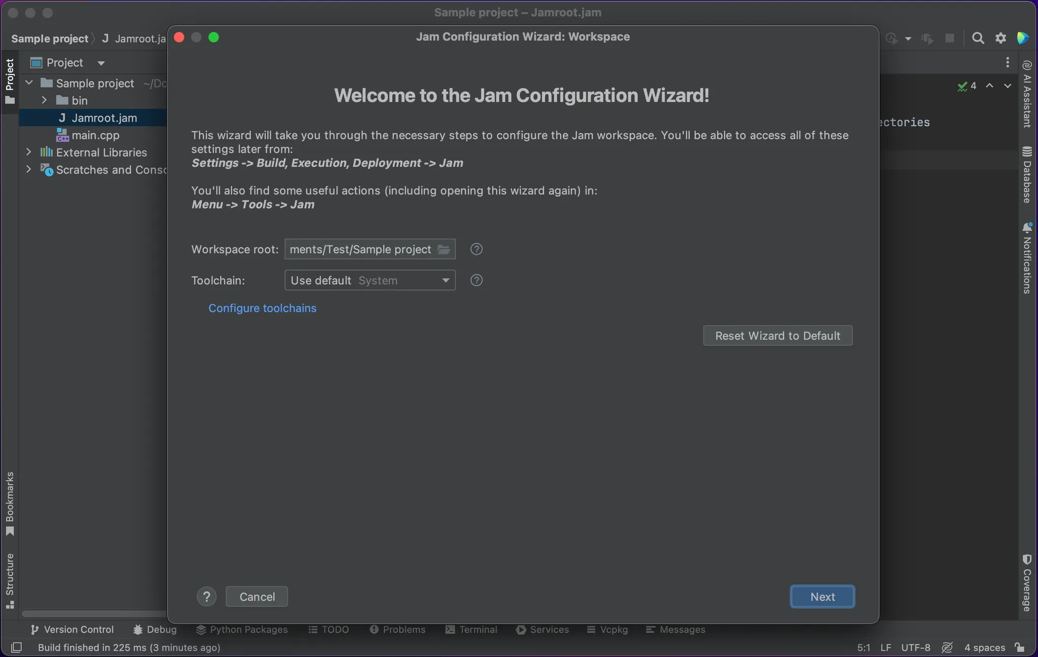Collapse the Sample project tree node
Viewport: 1038px width, 657px height.
29,83
